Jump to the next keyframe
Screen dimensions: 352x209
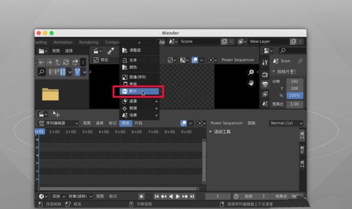(185, 197)
